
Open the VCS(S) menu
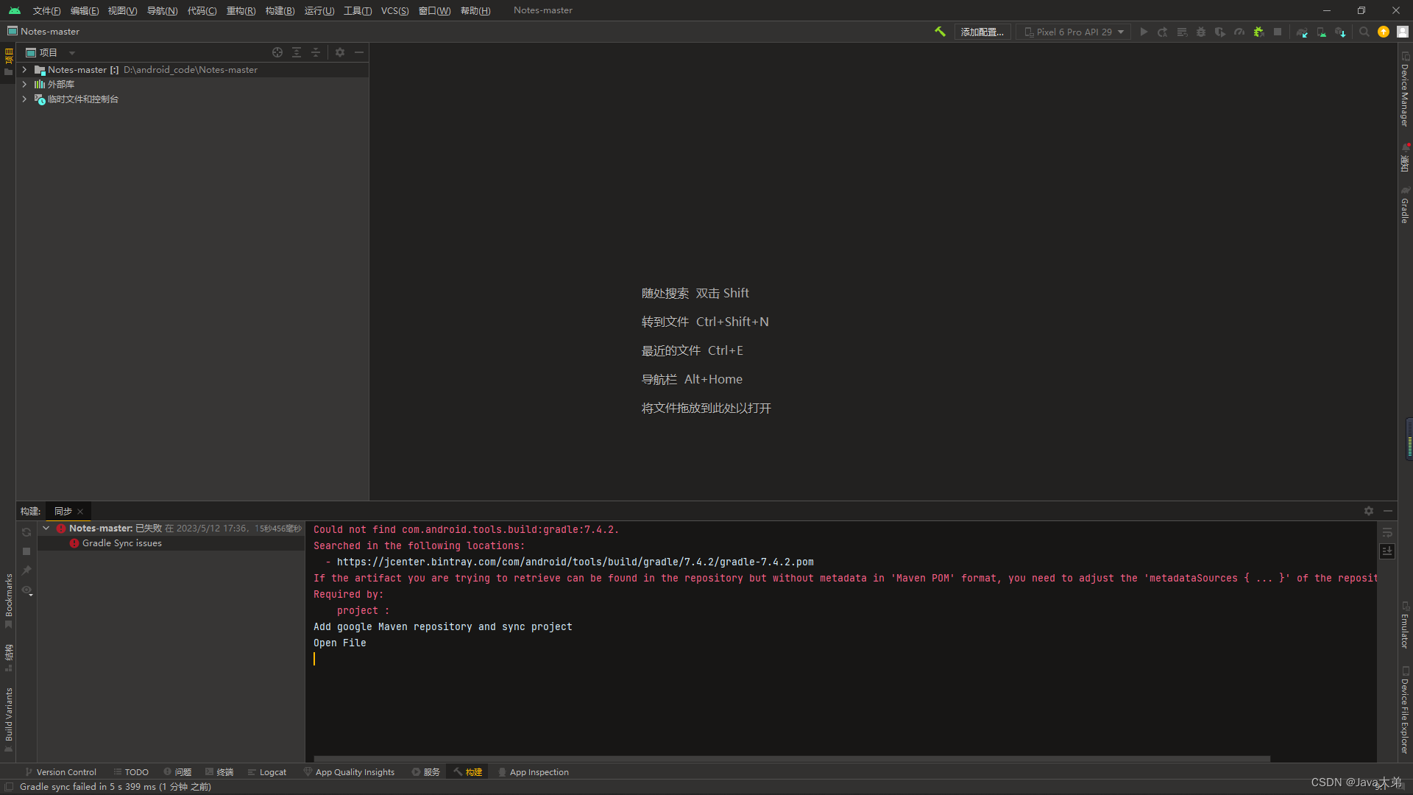[395, 10]
